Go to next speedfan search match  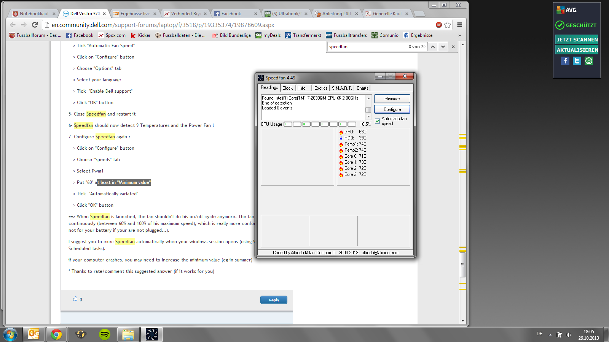pyautogui.click(x=443, y=47)
